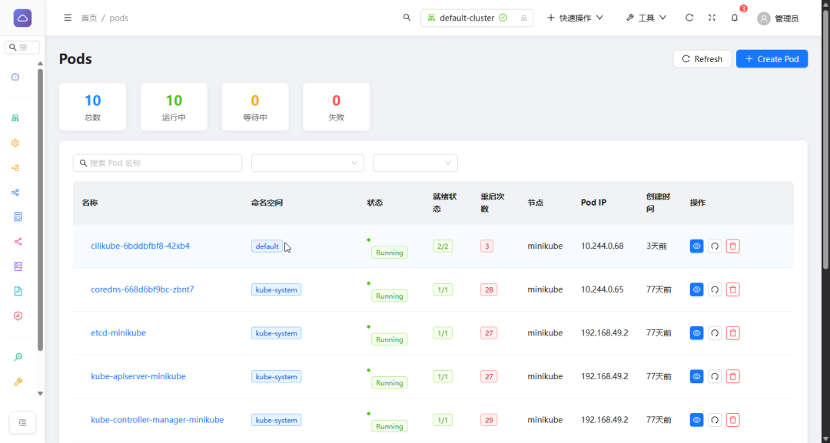Open the red shield sidebar icon
Screen dimensions: 830x443
point(18,316)
